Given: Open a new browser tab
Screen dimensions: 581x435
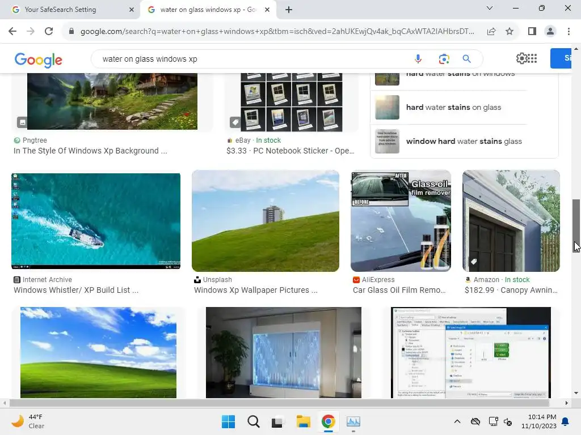Looking at the screenshot, I should tap(289, 10).
